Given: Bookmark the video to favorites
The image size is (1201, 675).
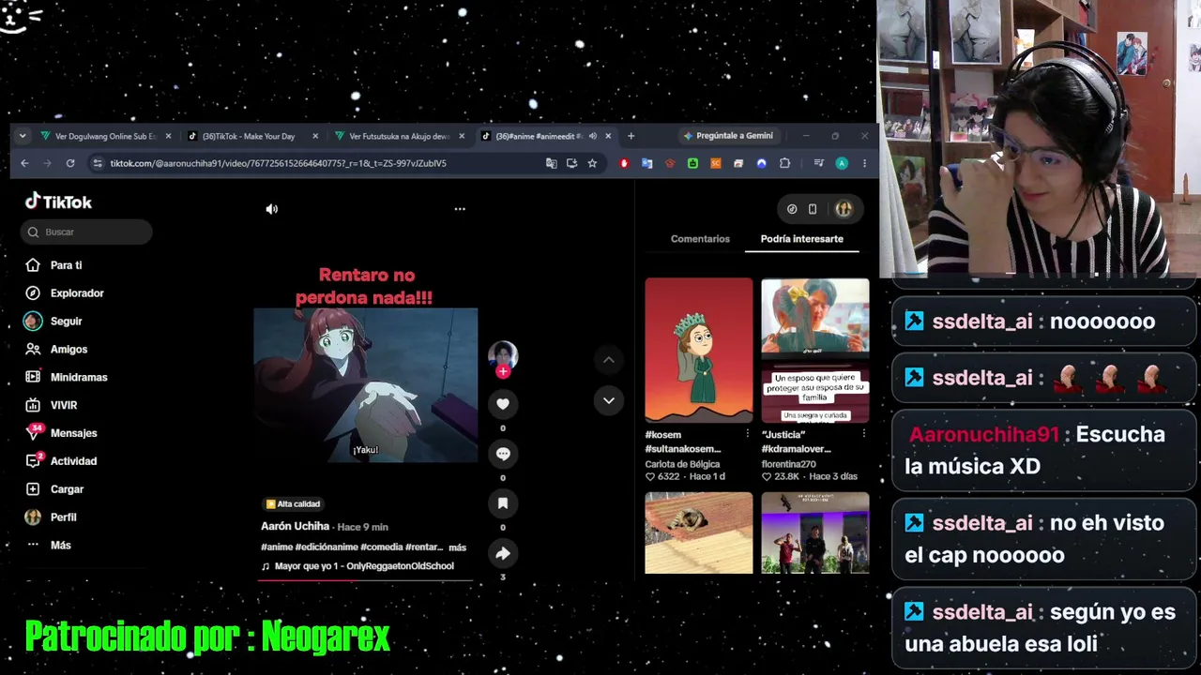Looking at the screenshot, I should (x=503, y=503).
